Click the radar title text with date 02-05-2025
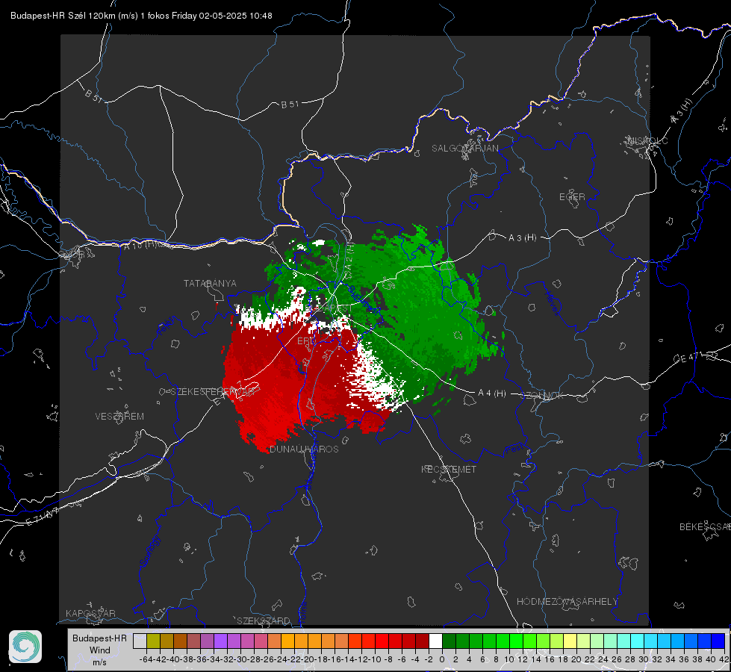Screen dimensions: 731x672 [141, 16]
